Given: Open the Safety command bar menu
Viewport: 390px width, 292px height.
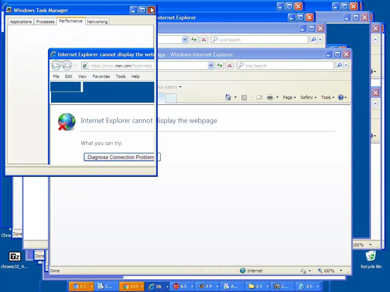Looking at the screenshot, I should [308, 97].
